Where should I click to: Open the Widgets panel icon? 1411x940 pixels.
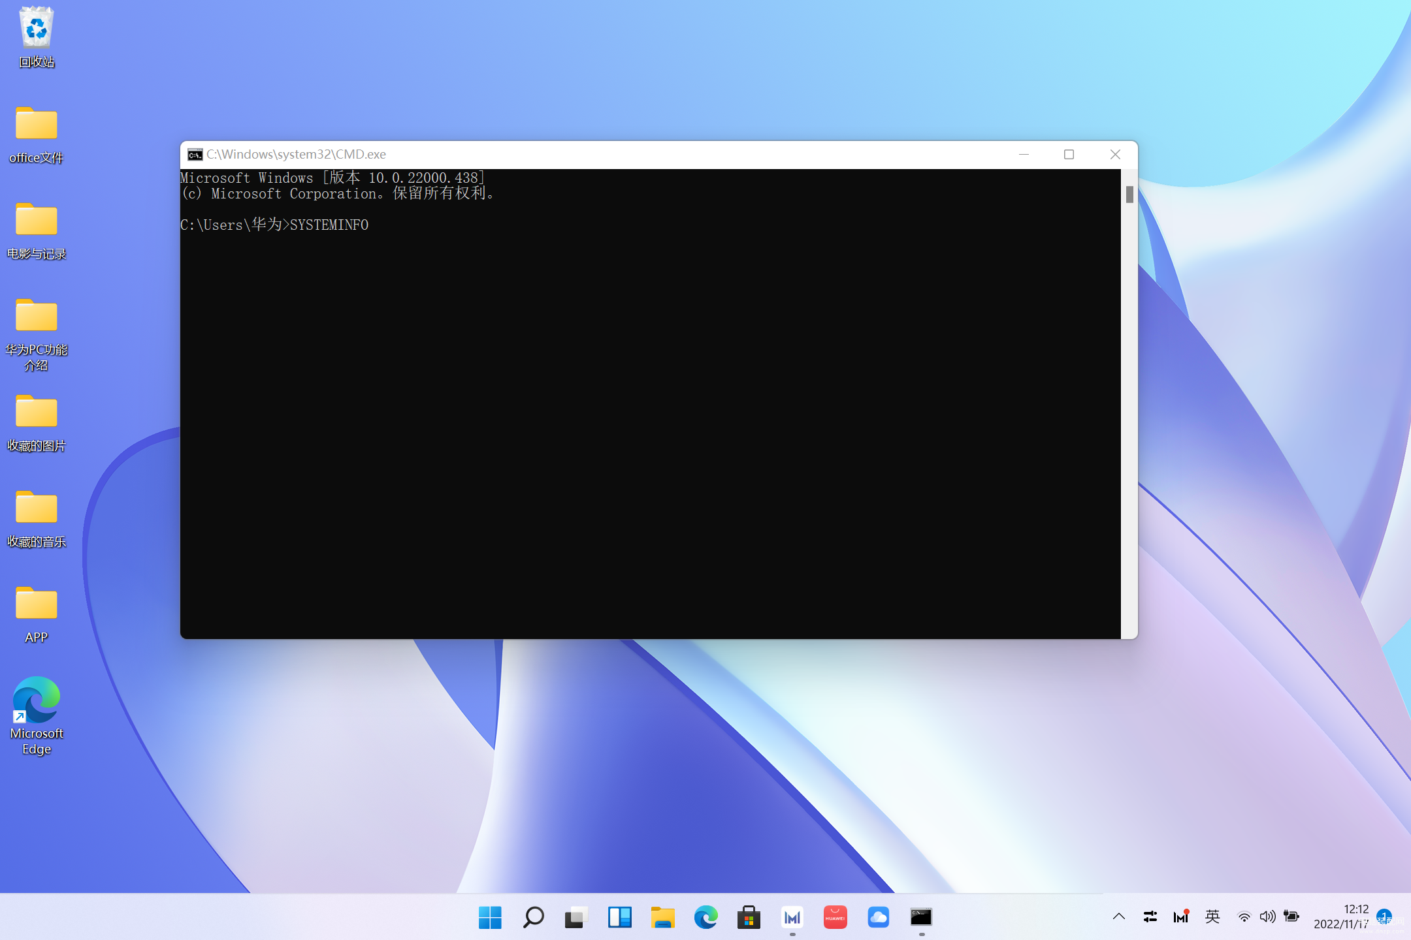(x=619, y=917)
